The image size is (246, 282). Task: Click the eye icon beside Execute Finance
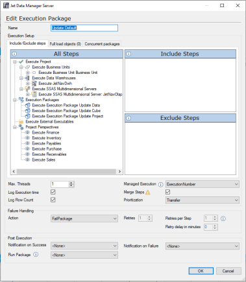tap(27, 132)
